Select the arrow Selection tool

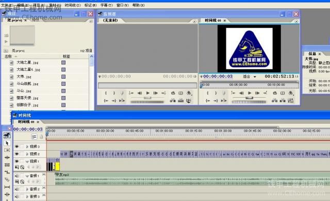coord(7,143)
